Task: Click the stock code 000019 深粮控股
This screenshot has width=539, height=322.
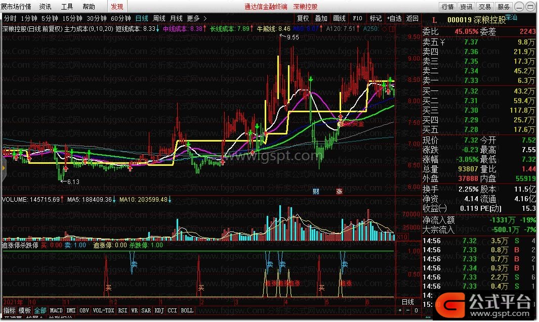Action: 476,20
